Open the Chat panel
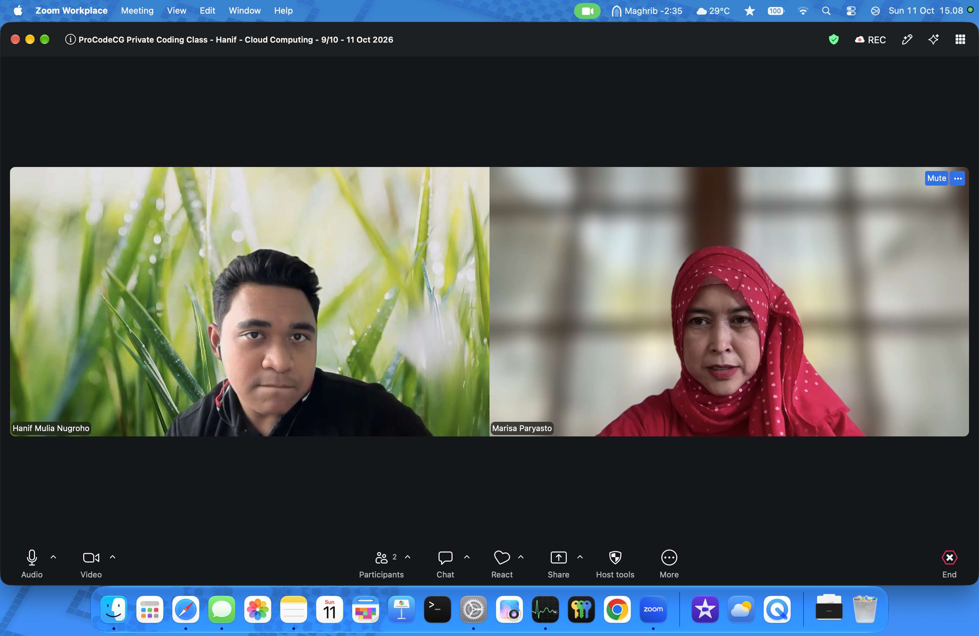This screenshot has width=979, height=636. click(x=445, y=564)
